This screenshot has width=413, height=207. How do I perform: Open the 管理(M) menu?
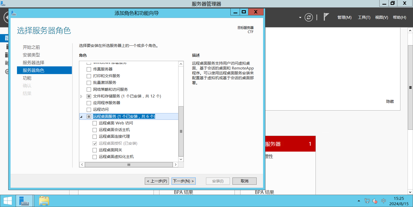[344, 17]
